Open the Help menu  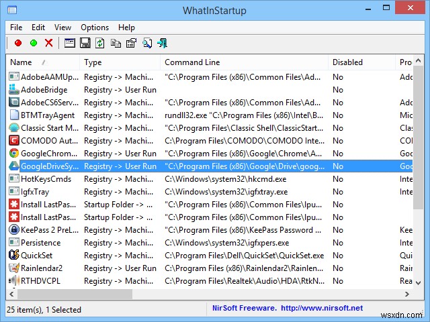pos(126,28)
